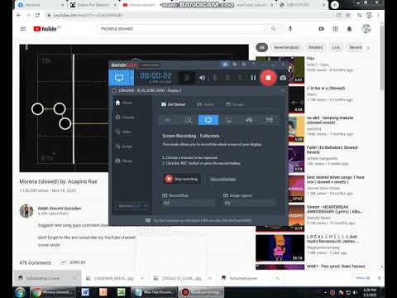Take a screenshot with Bandicam camera icon
Screen dimensions: 397x298
click(x=283, y=78)
